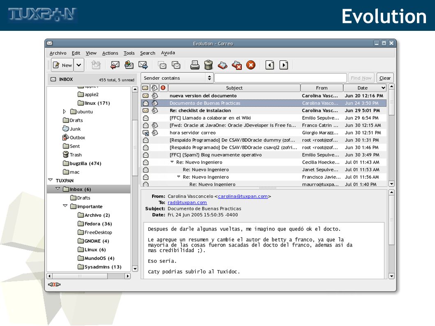Viewport: 435px width, 326px height.
Task: Click the Not Junk toolbar icon
Action: (x=237, y=65)
